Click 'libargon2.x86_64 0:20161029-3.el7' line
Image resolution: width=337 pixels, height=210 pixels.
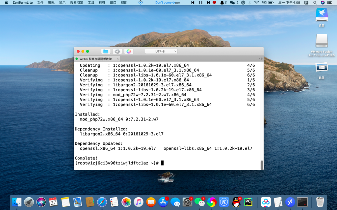point(122,134)
